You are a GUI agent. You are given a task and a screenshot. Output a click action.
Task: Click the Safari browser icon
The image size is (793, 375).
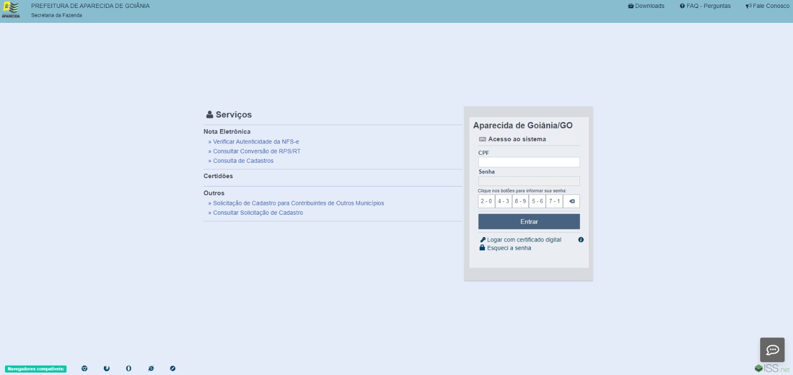[172, 369]
